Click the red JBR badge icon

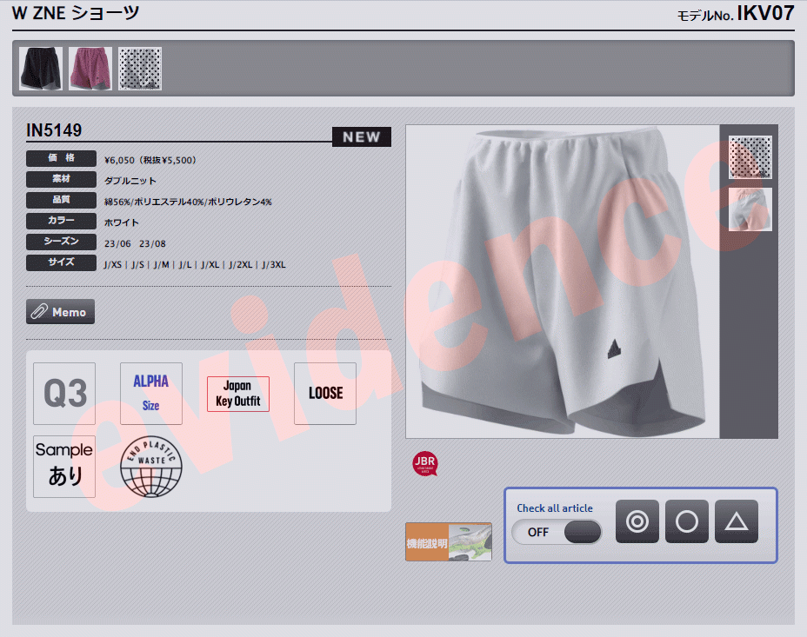[424, 463]
